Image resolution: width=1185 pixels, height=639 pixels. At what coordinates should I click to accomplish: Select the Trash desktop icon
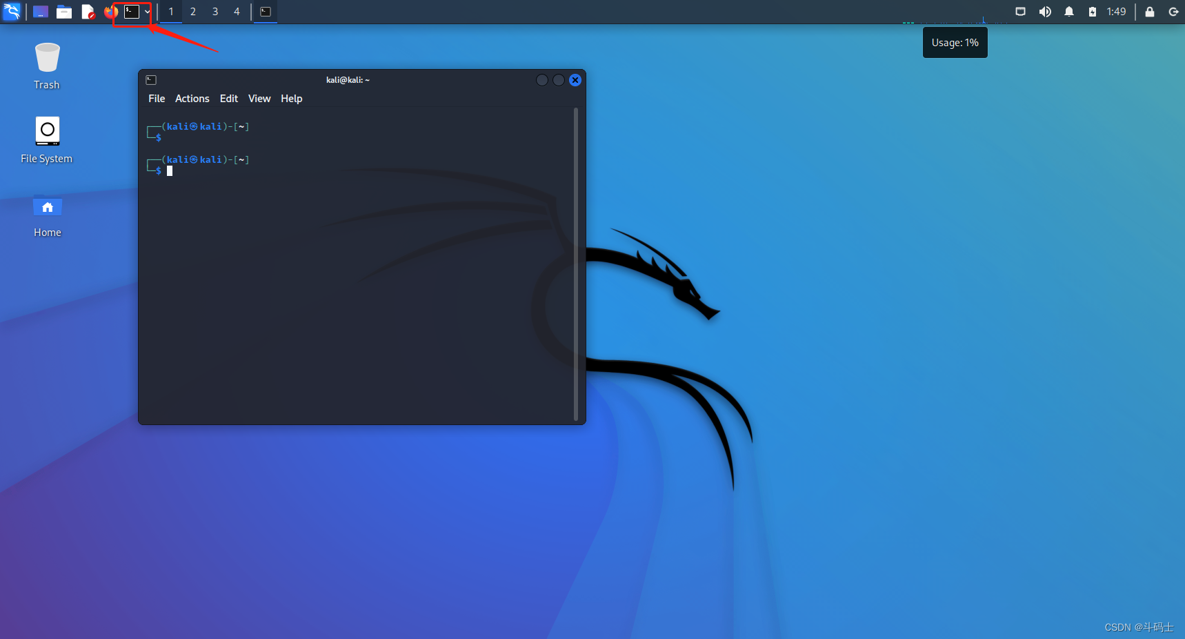click(47, 67)
